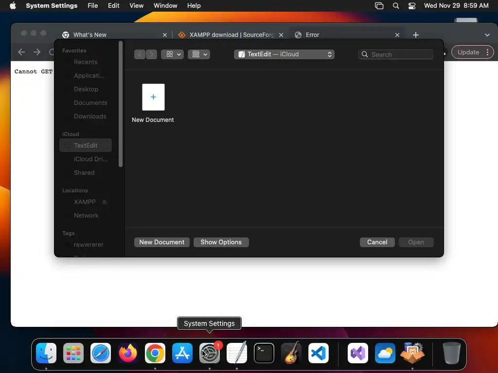Click Chrome Update button
The width and height of the screenshot is (498, 373).
coord(468,52)
